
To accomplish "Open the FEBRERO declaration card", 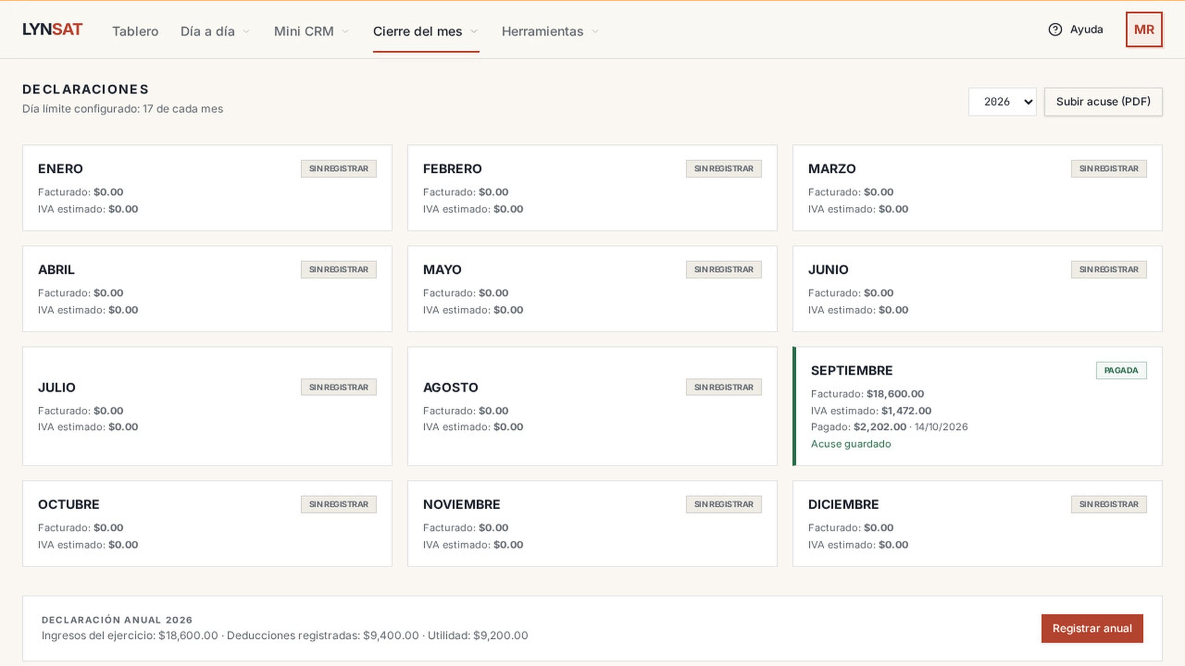I will [x=592, y=188].
